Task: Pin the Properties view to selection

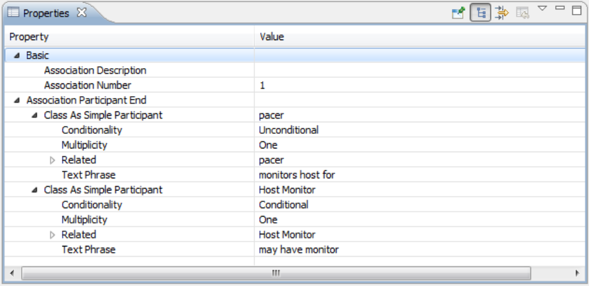Action: pyautogui.click(x=458, y=12)
